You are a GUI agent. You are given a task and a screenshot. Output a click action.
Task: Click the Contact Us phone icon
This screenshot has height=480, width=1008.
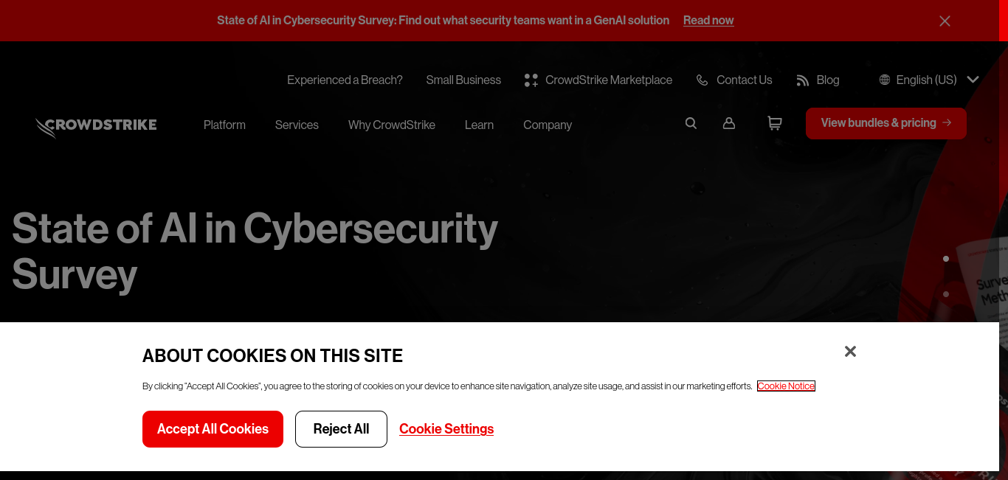(702, 80)
